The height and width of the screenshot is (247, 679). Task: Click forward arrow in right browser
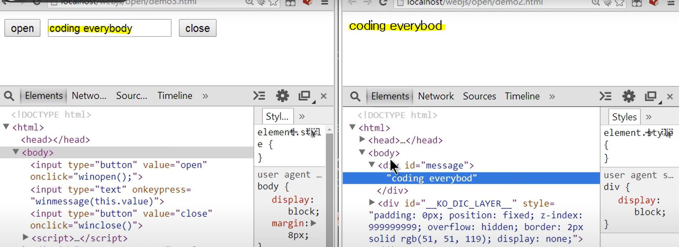368,3
